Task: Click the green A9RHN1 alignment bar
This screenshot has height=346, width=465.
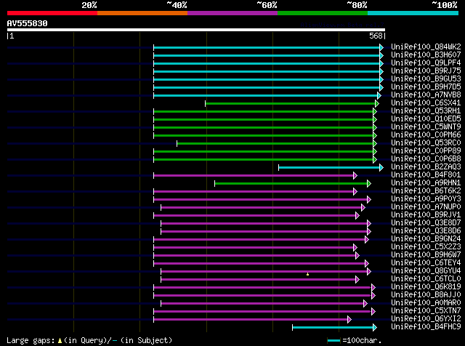Action: [293, 184]
